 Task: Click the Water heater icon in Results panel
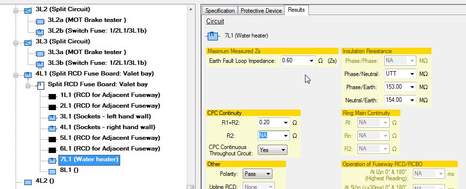pos(212,37)
